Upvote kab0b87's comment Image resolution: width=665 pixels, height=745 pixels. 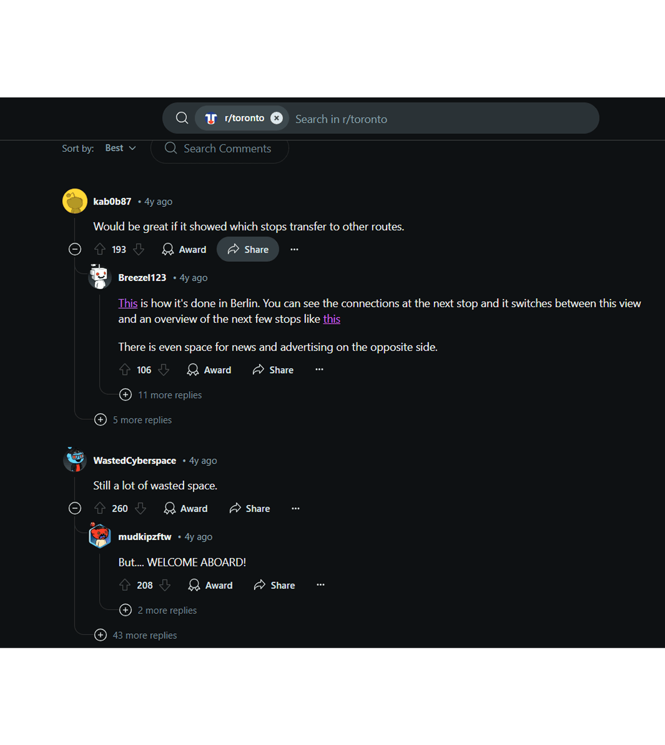pyautogui.click(x=100, y=249)
